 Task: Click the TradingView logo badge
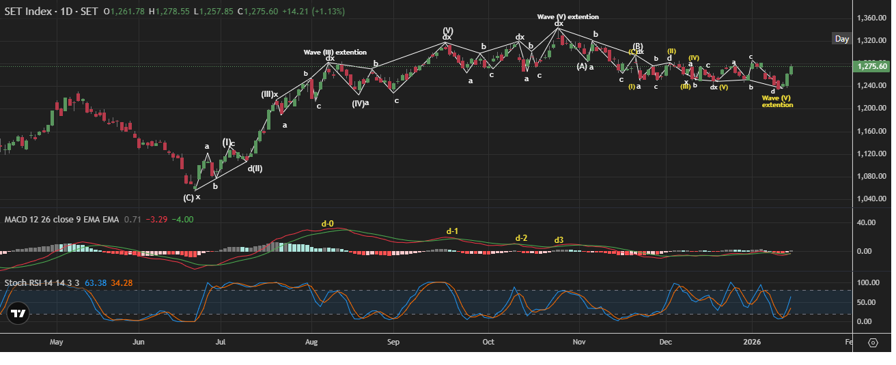(x=17, y=314)
